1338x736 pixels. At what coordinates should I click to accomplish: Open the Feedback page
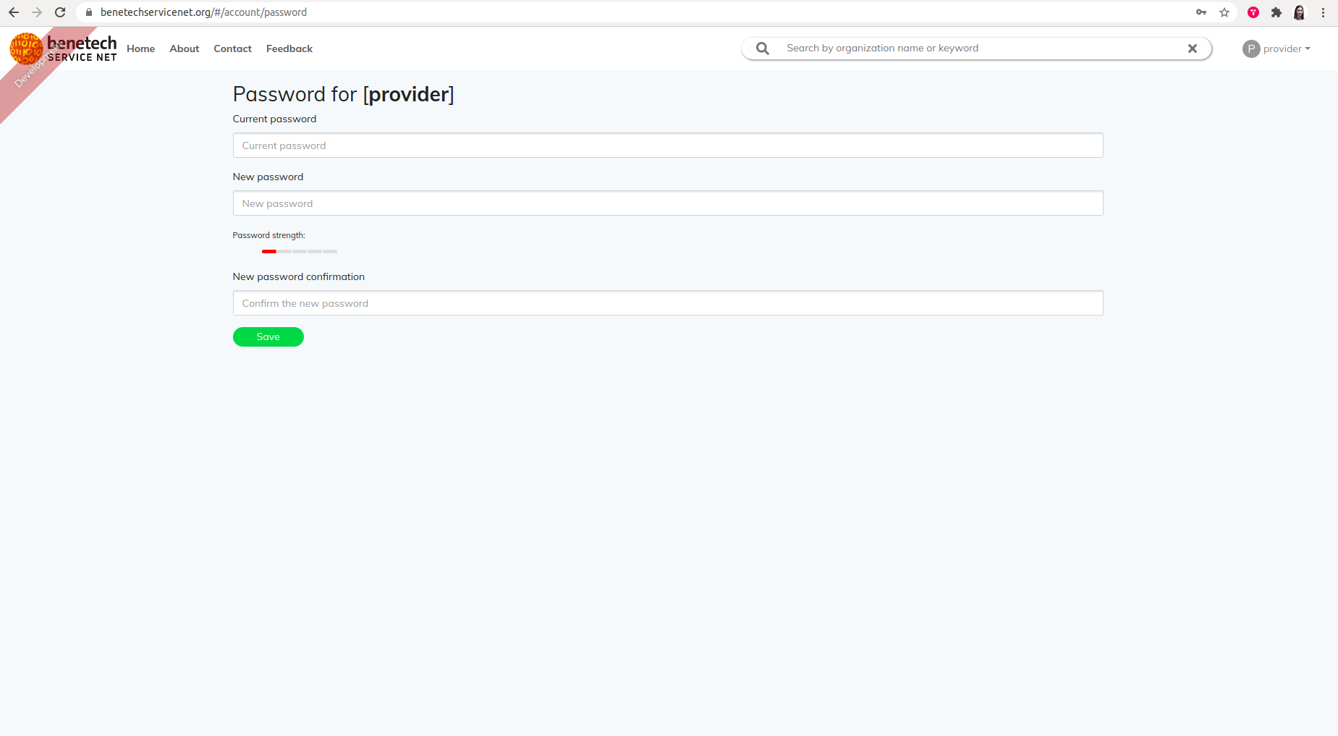(289, 48)
